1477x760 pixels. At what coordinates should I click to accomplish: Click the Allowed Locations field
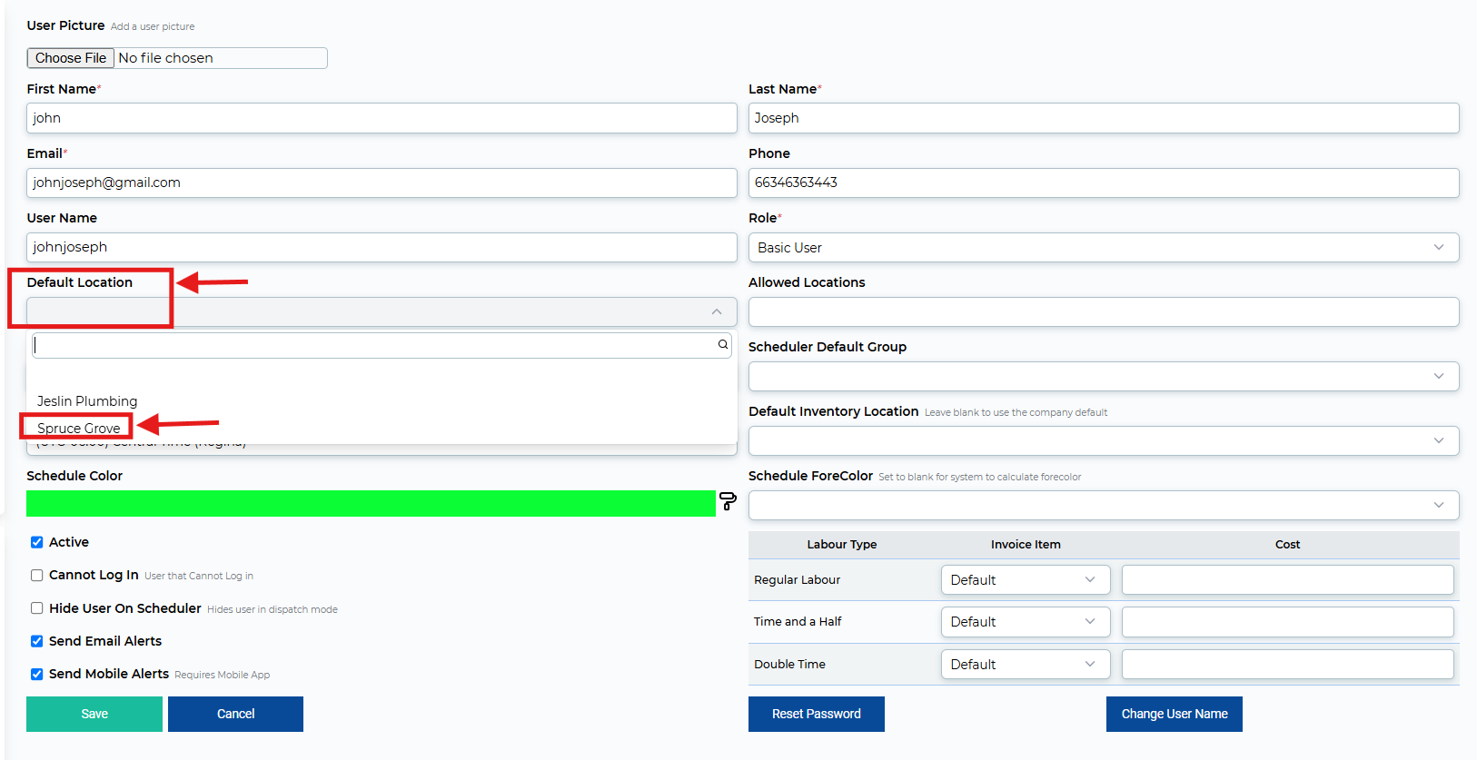pyautogui.click(x=1104, y=312)
